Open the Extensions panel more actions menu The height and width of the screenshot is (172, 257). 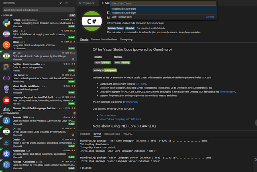[72, 3]
